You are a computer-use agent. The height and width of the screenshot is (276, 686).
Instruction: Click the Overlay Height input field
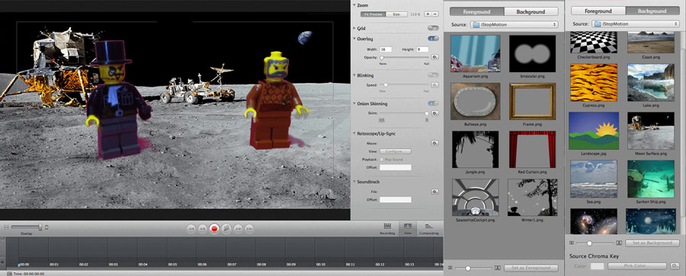point(422,49)
